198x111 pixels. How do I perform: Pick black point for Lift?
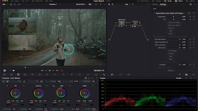[7, 86]
